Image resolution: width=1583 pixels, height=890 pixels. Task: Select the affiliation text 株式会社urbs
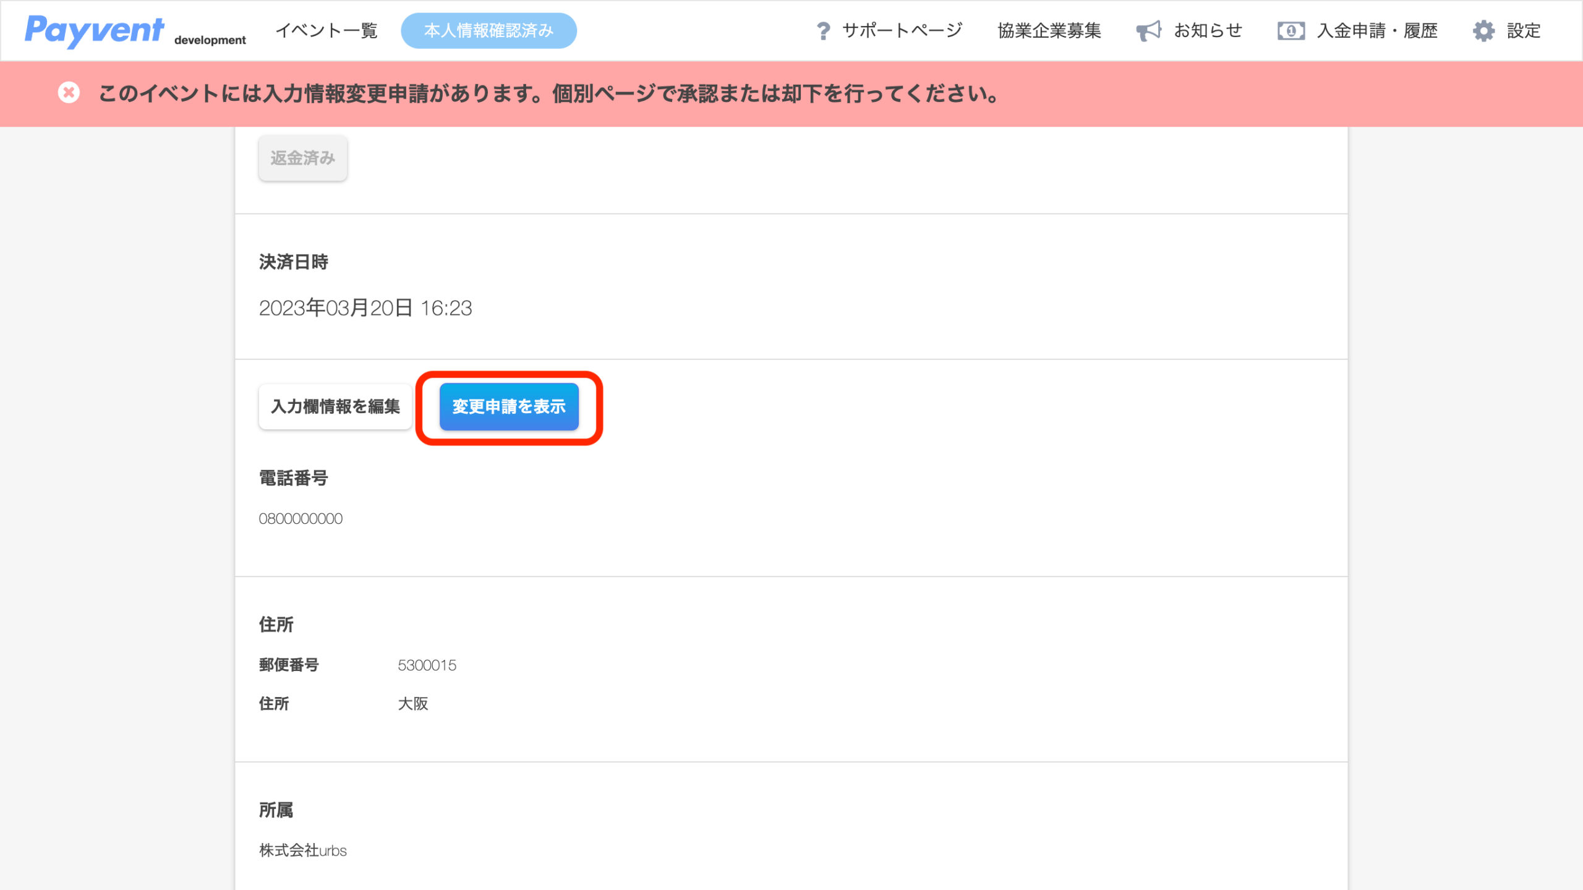click(x=302, y=850)
